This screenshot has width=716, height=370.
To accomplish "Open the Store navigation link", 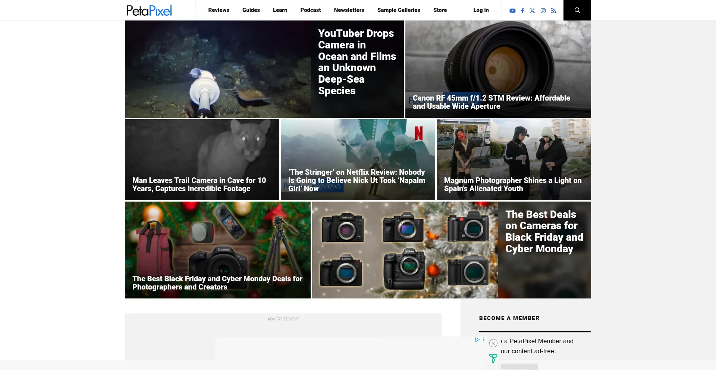I will click(440, 10).
